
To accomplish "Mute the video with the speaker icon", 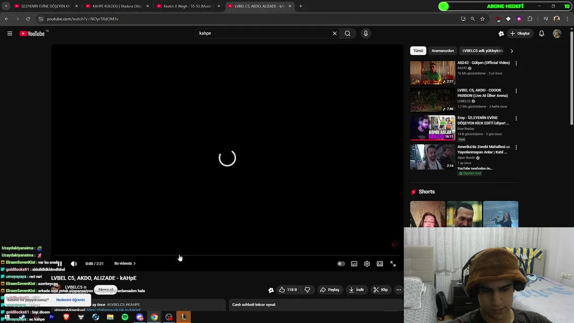I will tap(74, 264).
